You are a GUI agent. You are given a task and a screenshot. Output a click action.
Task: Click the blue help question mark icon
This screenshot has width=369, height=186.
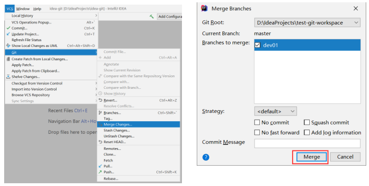pyautogui.click(x=206, y=157)
